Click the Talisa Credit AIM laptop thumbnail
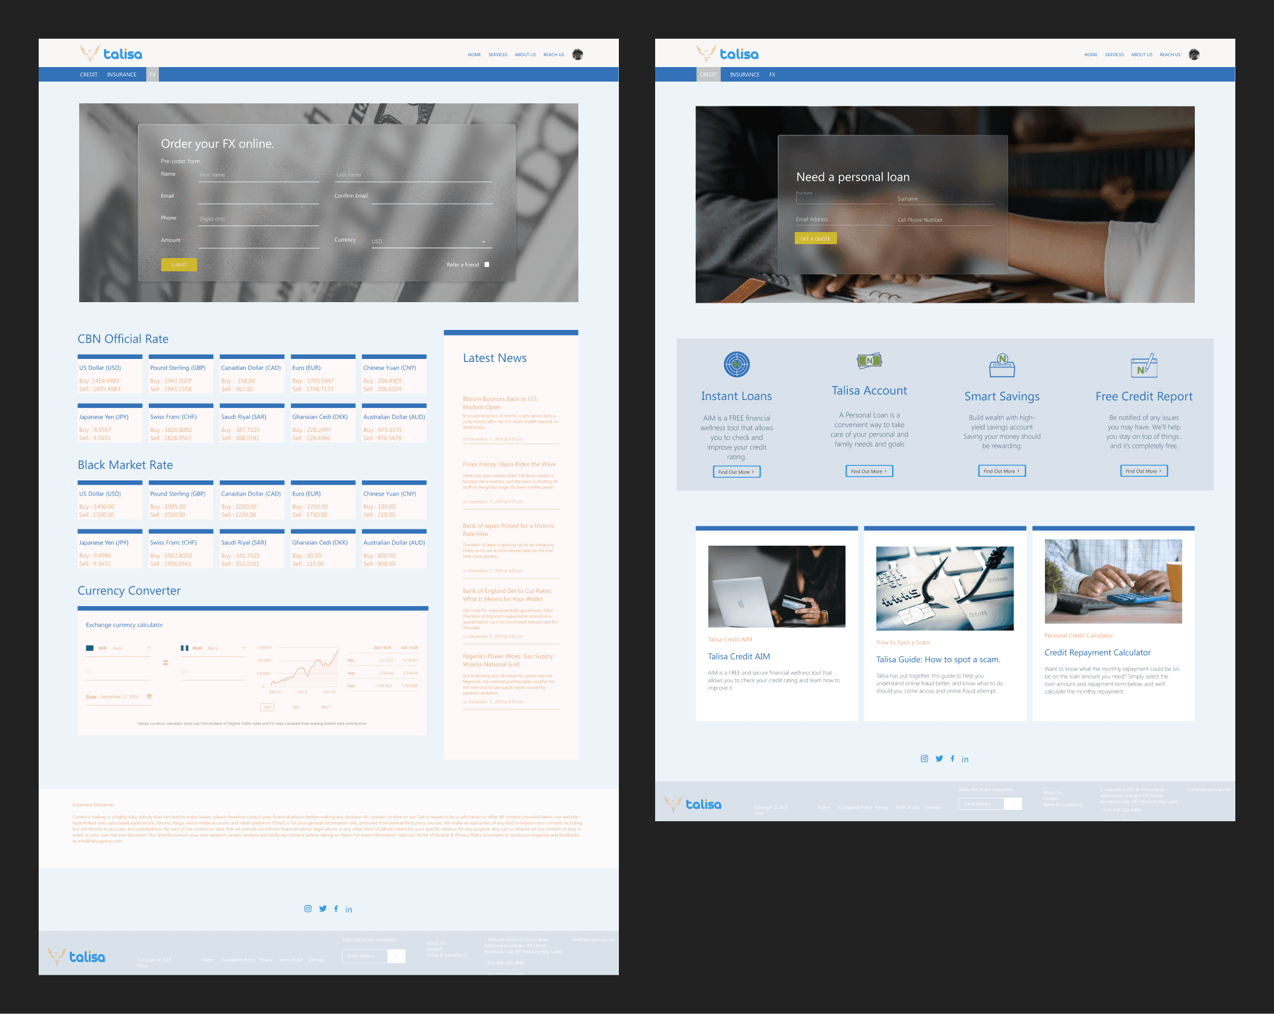 pyautogui.click(x=776, y=586)
